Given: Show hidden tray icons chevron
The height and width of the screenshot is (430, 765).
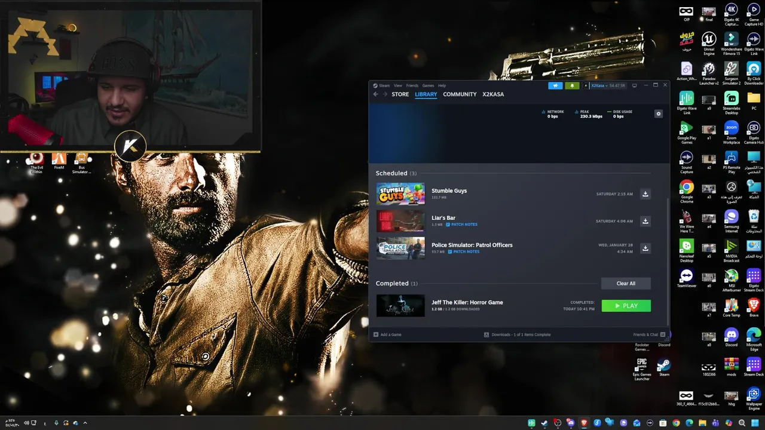Looking at the screenshot, I should coord(85,423).
